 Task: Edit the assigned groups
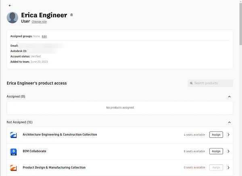[x=44, y=37]
